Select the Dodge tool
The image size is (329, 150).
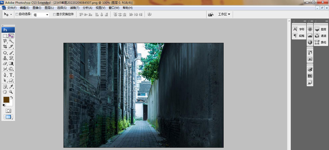click(x=11, y=69)
